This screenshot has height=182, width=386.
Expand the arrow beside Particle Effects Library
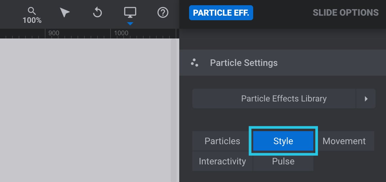click(366, 99)
